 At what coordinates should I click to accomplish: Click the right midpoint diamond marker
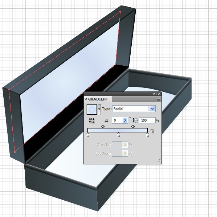(x=133, y=126)
